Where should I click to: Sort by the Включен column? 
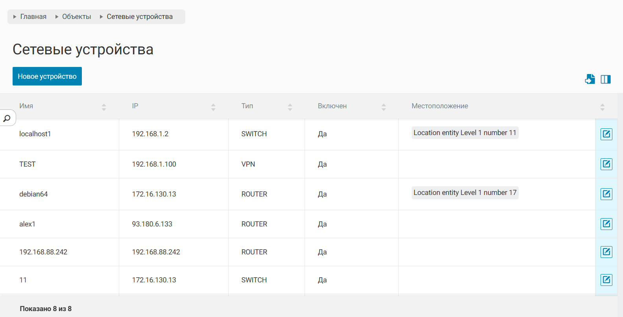[x=384, y=107]
